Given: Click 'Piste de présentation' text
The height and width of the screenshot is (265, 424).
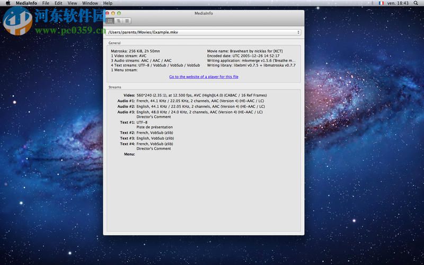Looking at the screenshot, I should click(154, 127).
